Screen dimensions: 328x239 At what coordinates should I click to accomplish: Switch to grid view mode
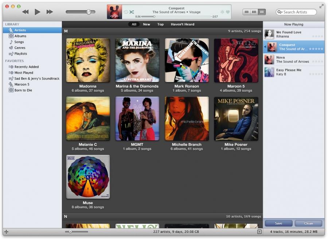(262, 12)
